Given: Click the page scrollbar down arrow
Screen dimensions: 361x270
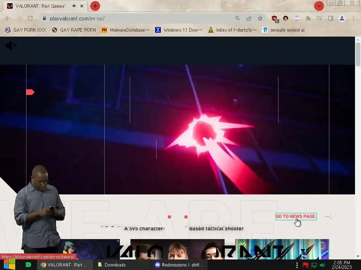Looking at the screenshot, I should [x=358, y=256].
